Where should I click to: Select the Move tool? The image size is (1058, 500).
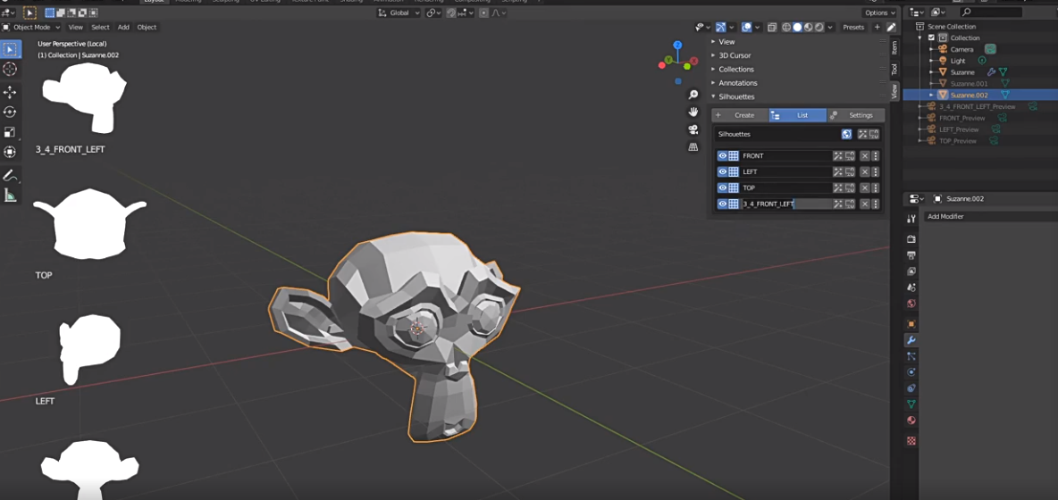10,92
